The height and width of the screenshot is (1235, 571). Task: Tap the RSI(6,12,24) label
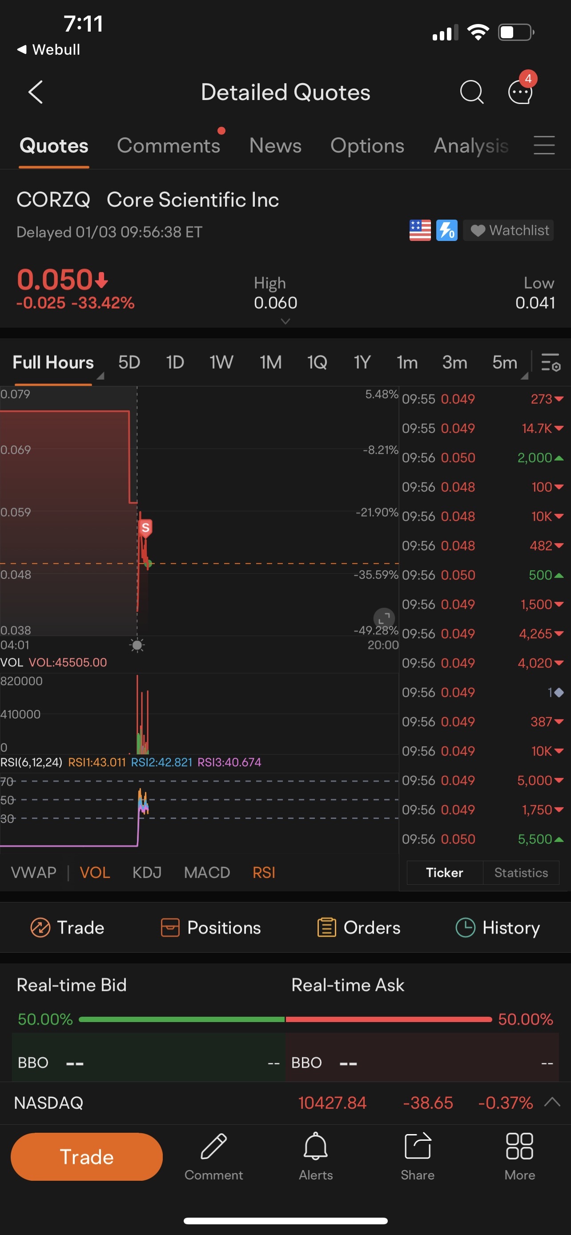[x=31, y=762]
